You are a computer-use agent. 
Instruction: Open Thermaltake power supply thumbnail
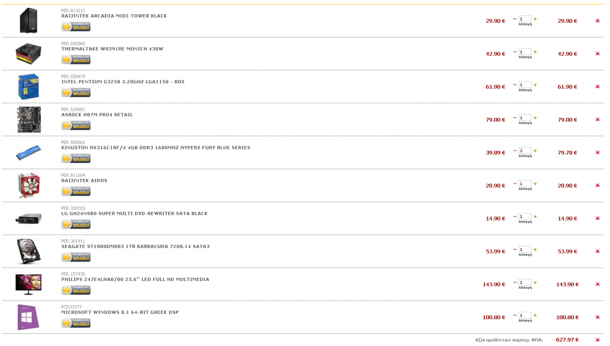click(28, 53)
